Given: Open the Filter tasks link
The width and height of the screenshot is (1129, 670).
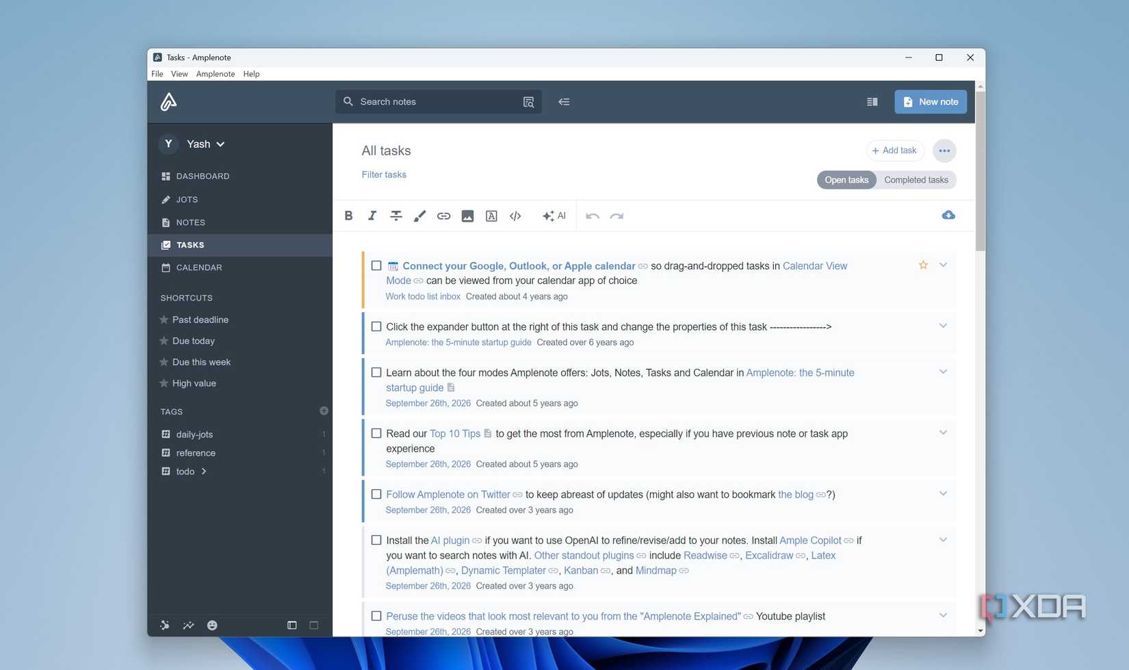Looking at the screenshot, I should [384, 175].
